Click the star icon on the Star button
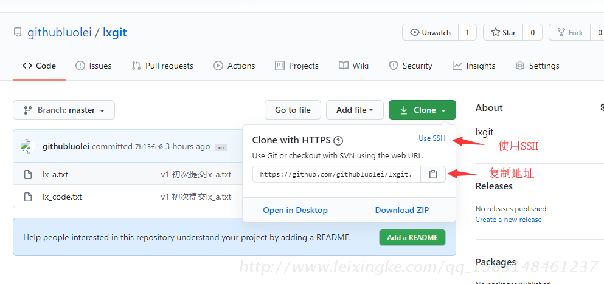The image size is (604, 284). pos(495,33)
